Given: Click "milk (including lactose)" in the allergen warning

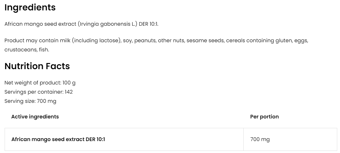Looking at the screenshot, I should pos(97,40).
